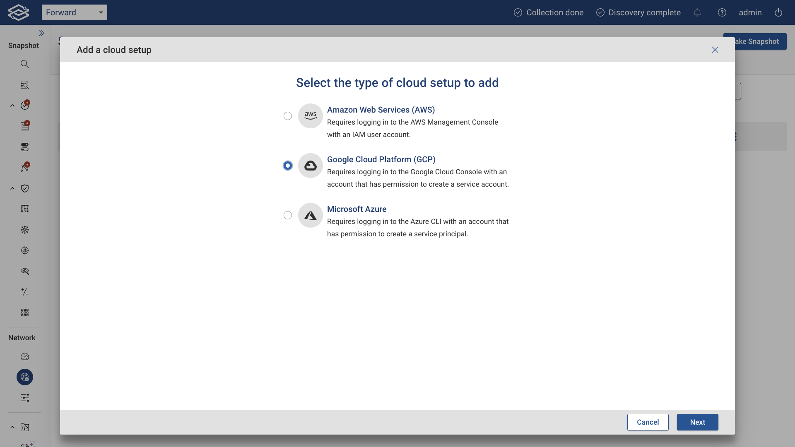
Task: Click the admin menu item
Action: pos(750,12)
